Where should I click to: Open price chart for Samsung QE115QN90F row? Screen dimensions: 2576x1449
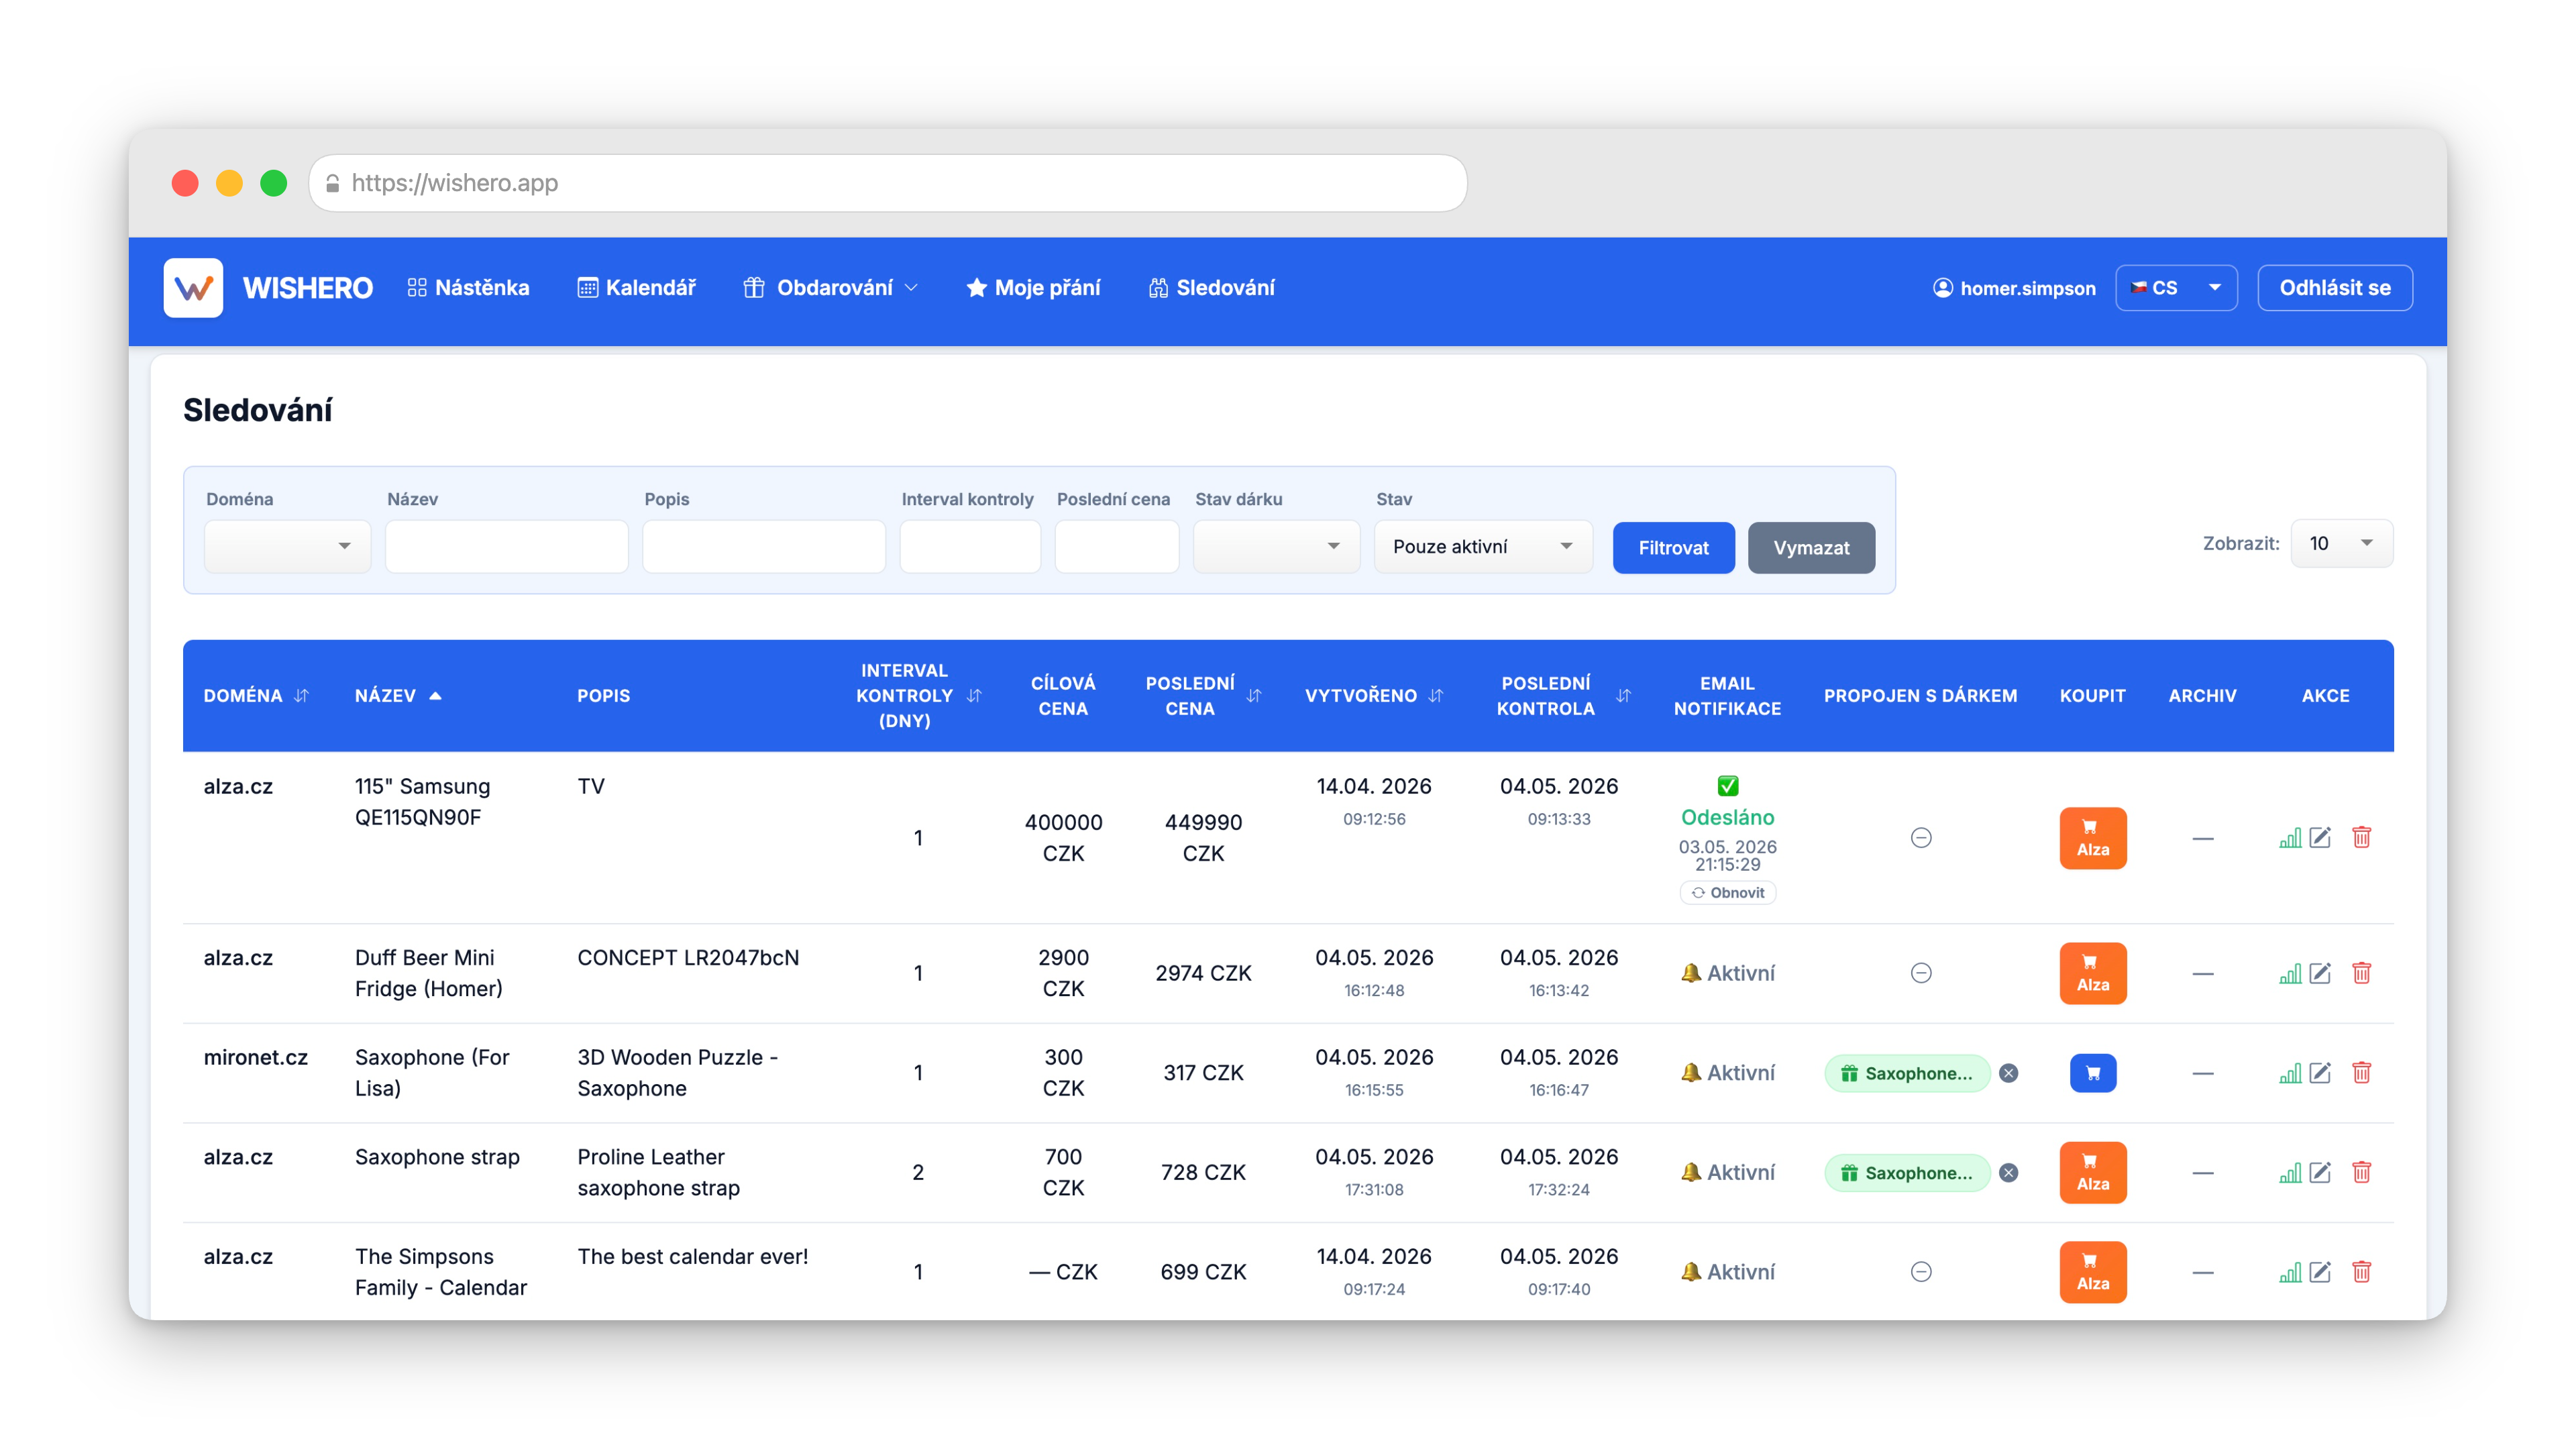(x=2289, y=838)
